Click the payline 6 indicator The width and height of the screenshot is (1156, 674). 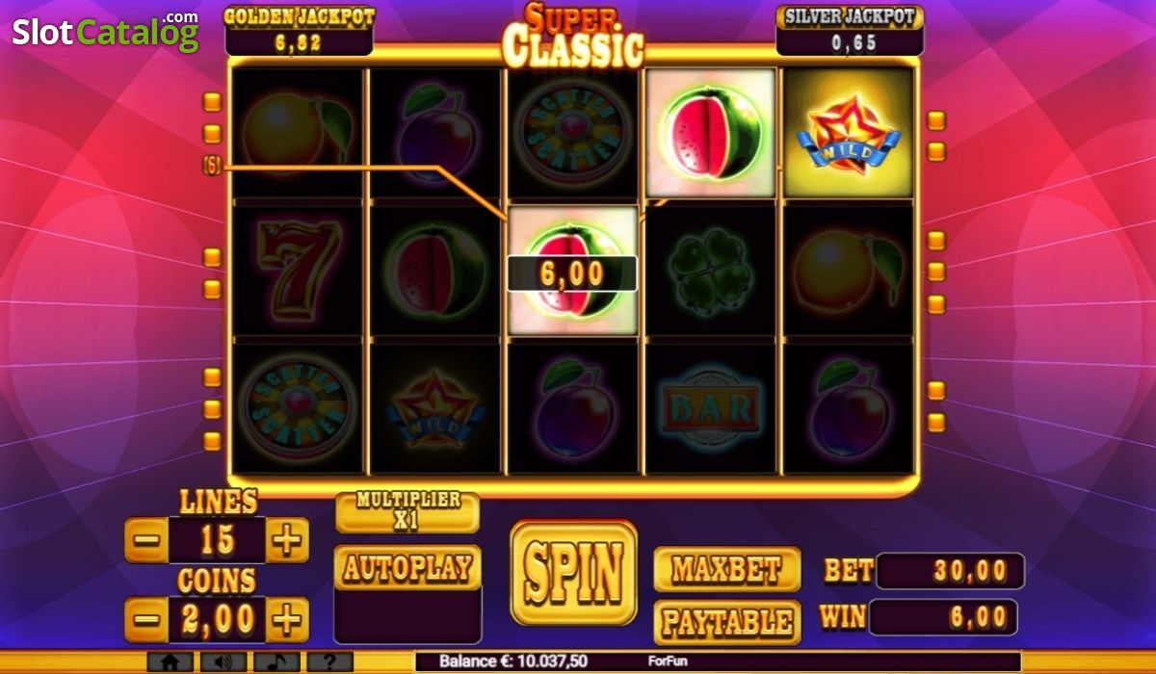click(212, 166)
